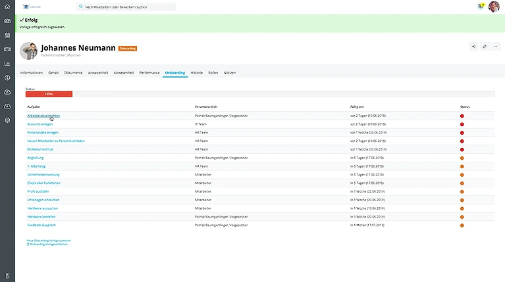
Task: Click the cloud upload icon in sidebar
Action: point(7,92)
